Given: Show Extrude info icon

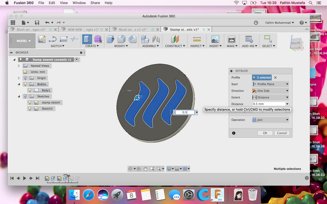Looking at the screenshot, I should point(233,133).
